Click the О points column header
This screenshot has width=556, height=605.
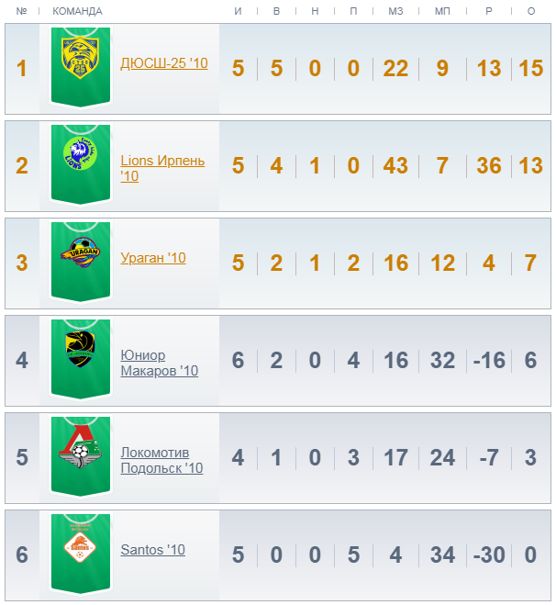(x=531, y=12)
